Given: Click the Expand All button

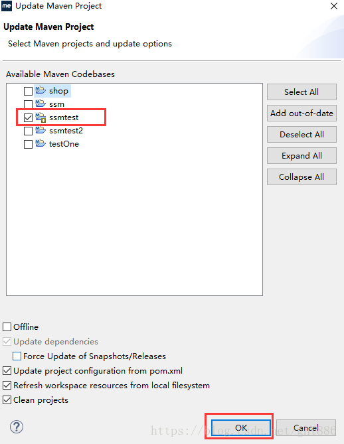Looking at the screenshot, I should [301, 156].
